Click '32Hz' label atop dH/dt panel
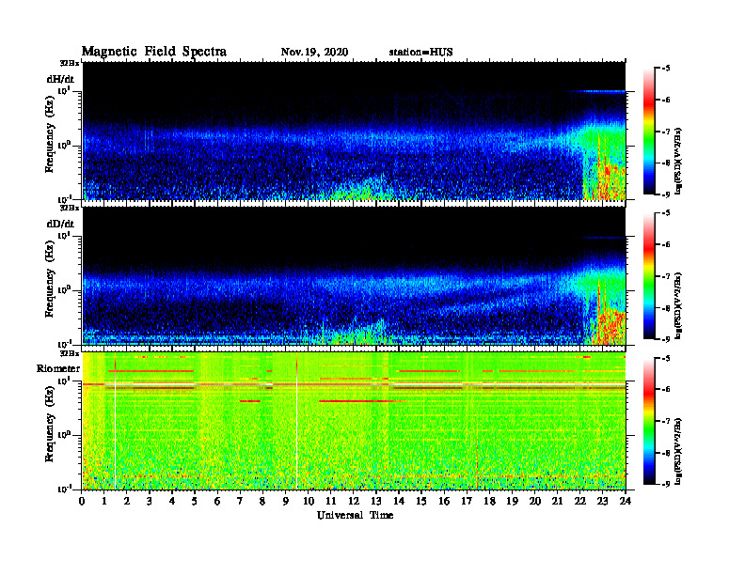 click(70, 63)
